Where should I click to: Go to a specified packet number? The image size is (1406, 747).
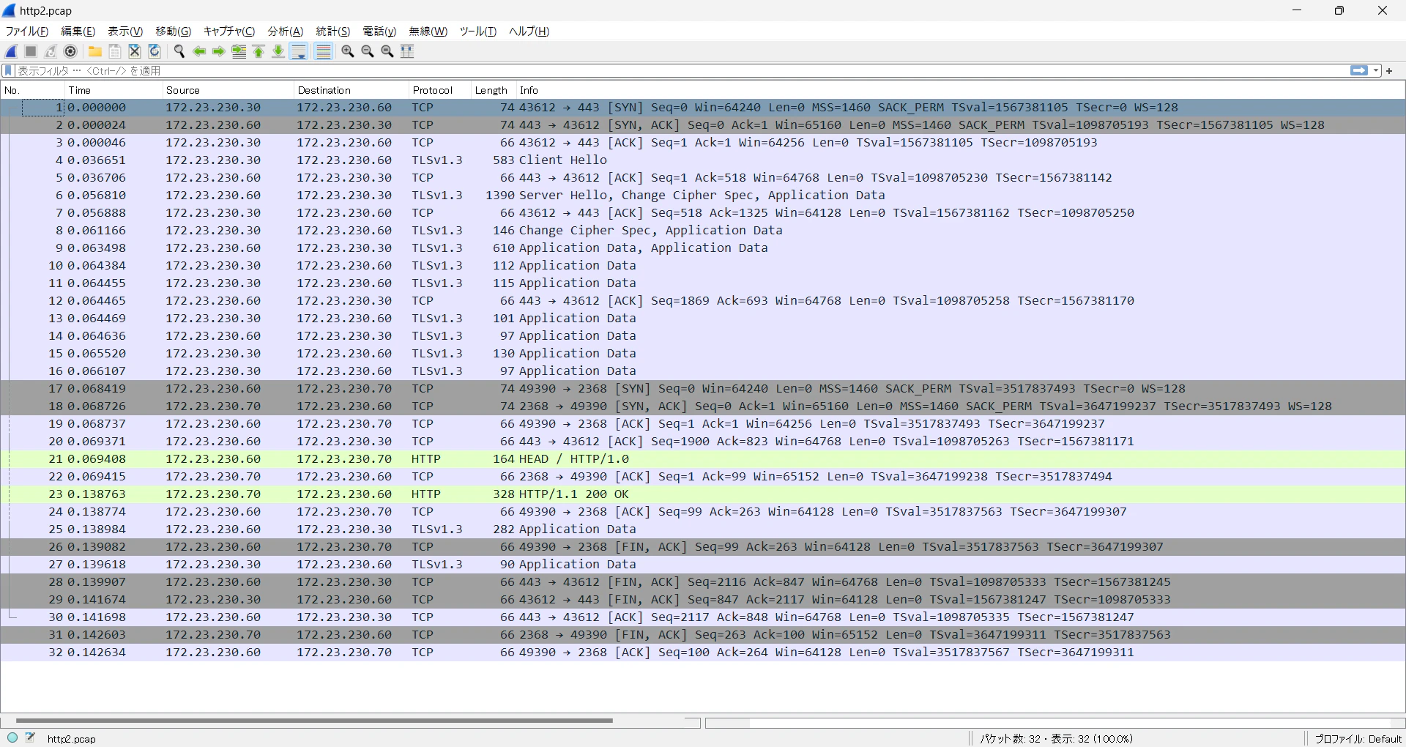239,51
